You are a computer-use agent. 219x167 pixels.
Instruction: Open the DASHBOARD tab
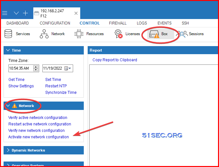pyautogui.click(x=17, y=23)
